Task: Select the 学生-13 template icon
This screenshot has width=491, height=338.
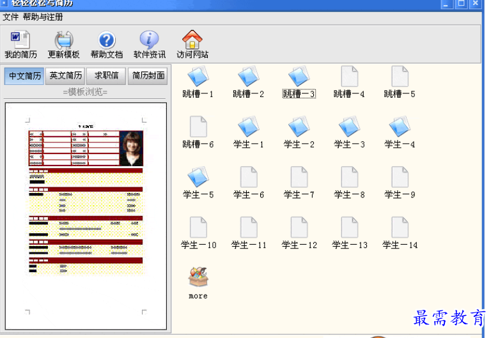Action: point(350,227)
